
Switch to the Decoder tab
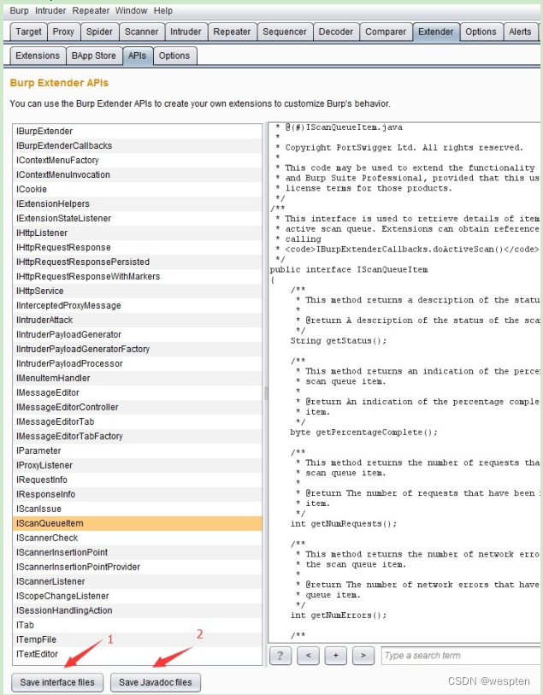[336, 32]
